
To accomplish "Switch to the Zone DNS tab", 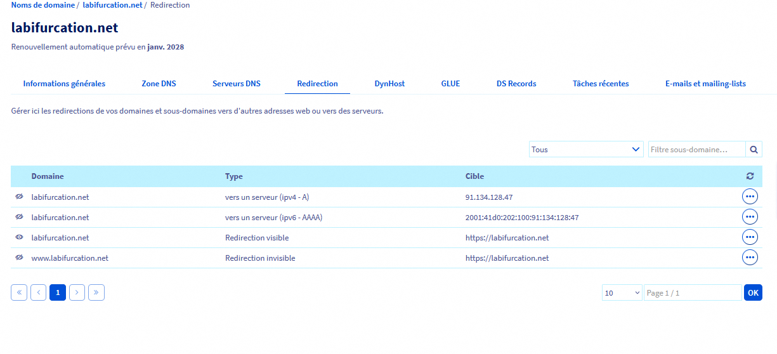I will [x=159, y=84].
